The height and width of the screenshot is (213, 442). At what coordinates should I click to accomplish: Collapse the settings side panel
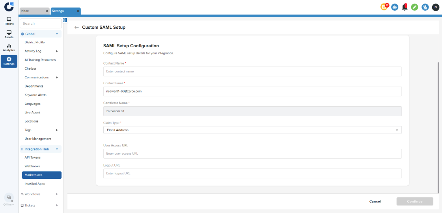click(x=65, y=20)
